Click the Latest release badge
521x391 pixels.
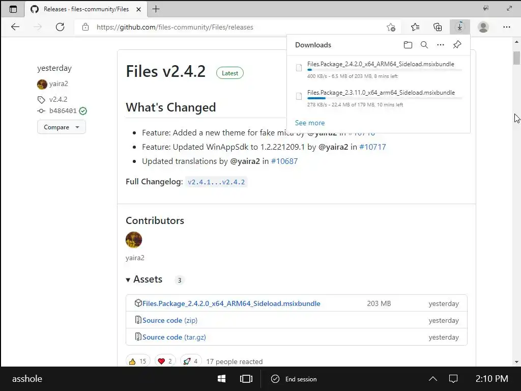pyautogui.click(x=230, y=73)
